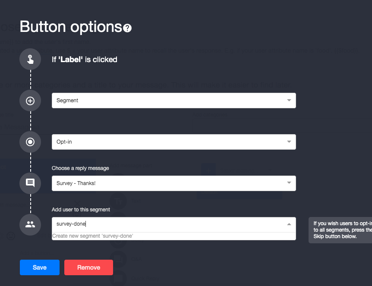The image size is (372, 286).
Task: Open the Survey - Thanks! reply dropdown
Action: [x=173, y=183]
